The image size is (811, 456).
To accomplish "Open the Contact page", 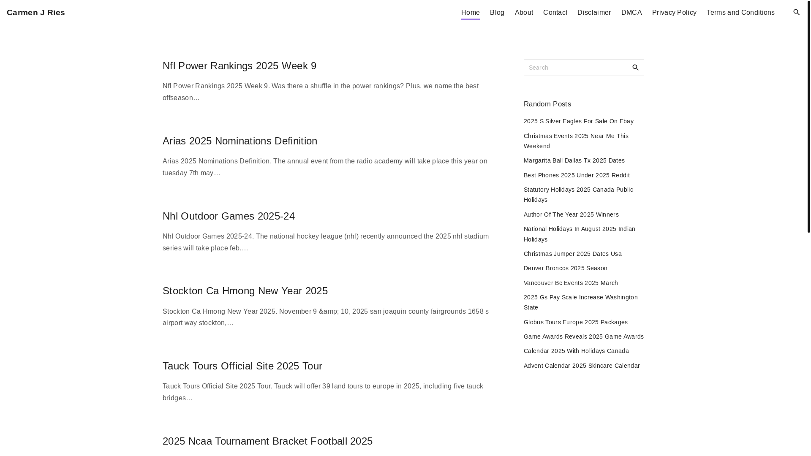I will pyautogui.click(x=555, y=13).
